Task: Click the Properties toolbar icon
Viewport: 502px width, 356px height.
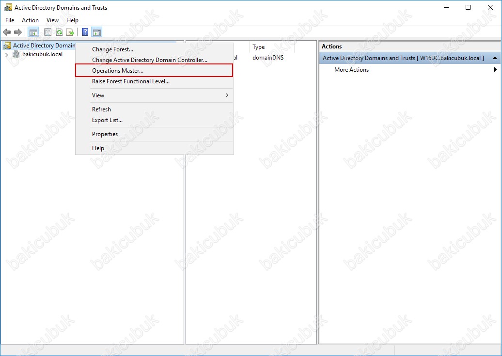Action: pos(47,32)
